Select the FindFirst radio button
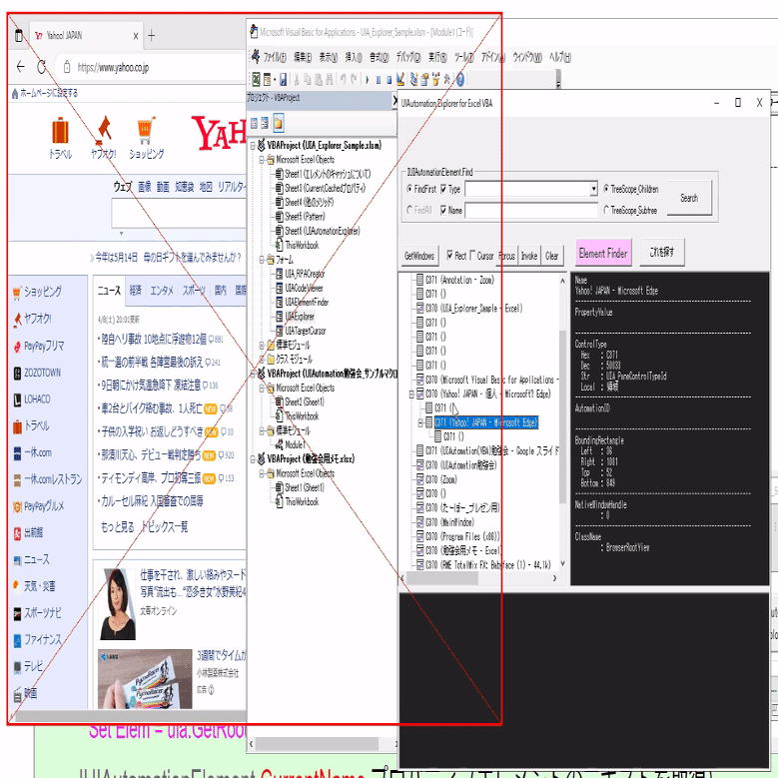Screen dimensions: 778x778 [409, 189]
